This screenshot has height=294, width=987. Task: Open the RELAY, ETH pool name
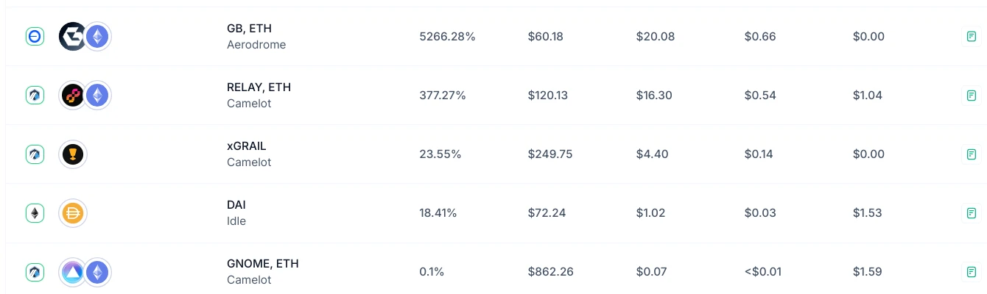(259, 87)
